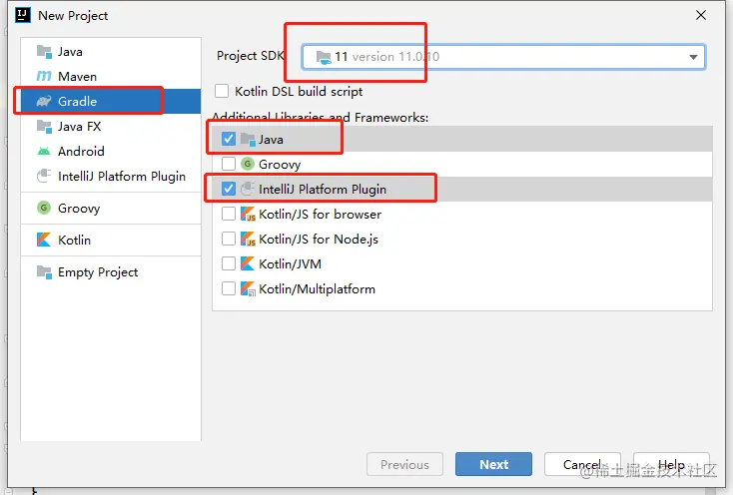The width and height of the screenshot is (733, 495).
Task: Select Java project type
Action: click(111, 52)
